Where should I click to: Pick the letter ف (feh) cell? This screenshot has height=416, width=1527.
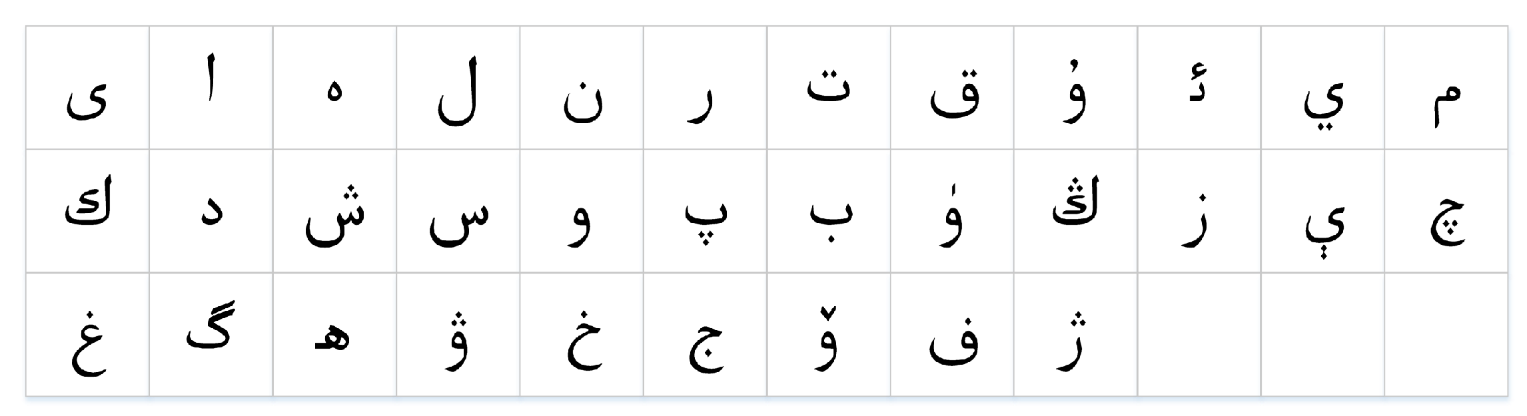pyautogui.click(x=952, y=335)
